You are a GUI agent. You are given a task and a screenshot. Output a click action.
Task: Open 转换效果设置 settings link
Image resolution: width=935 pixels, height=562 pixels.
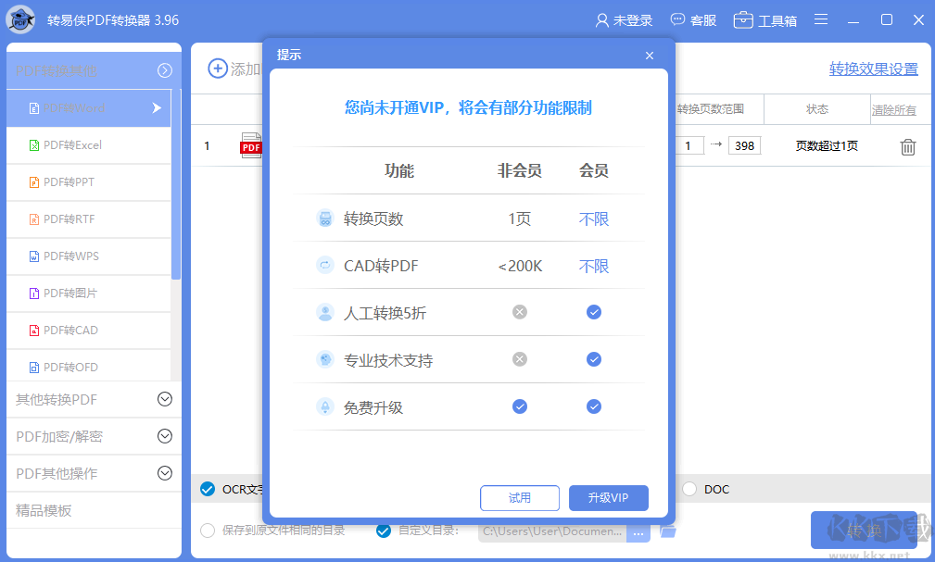[873, 69]
